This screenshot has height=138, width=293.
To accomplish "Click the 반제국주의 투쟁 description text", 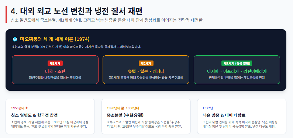I will point(237,78).
